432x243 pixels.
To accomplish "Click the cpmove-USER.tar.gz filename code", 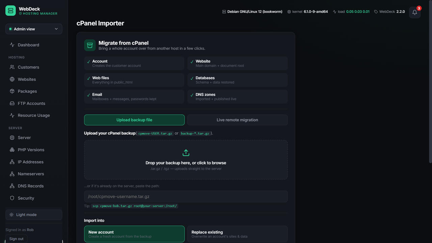I will point(155,133).
